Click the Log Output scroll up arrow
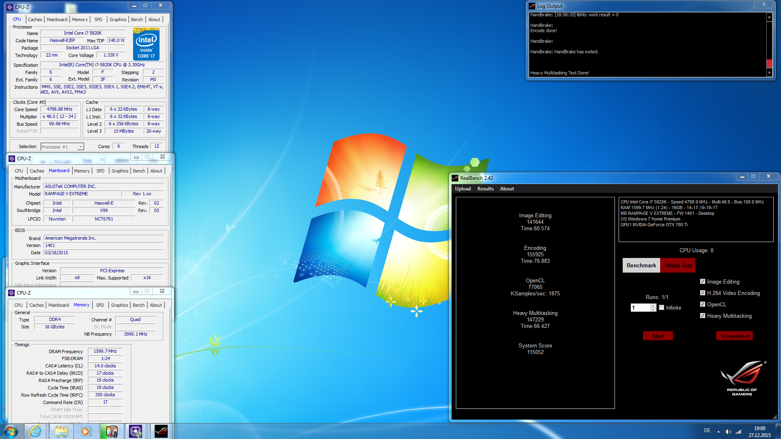Image resolution: width=781 pixels, height=439 pixels. (769, 17)
